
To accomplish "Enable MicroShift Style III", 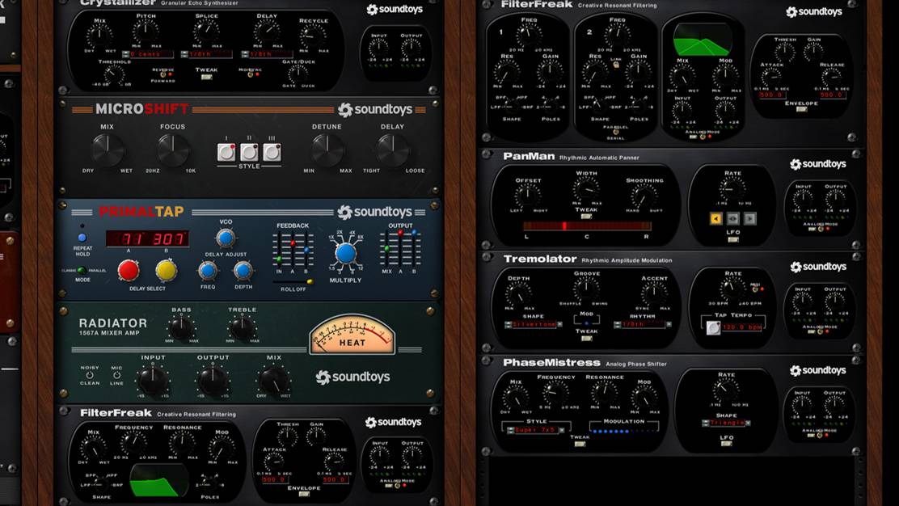I will [272, 152].
